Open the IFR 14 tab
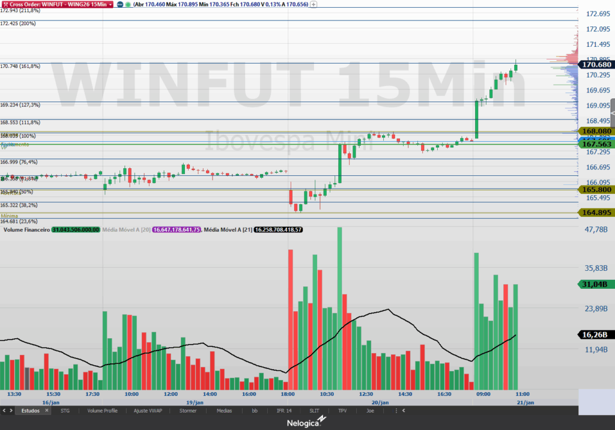This screenshot has height=430, width=615. click(x=283, y=411)
